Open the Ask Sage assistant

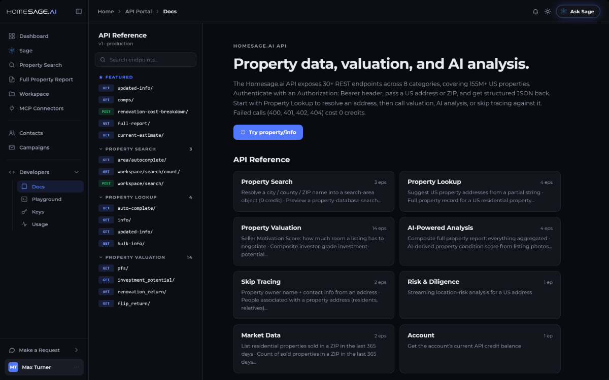point(578,12)
